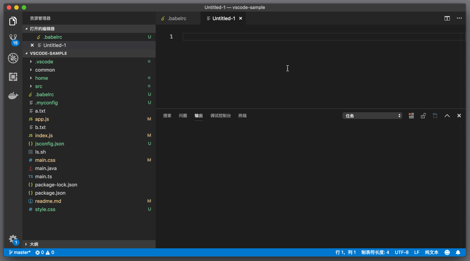
Task: Split the editor with the split icon
Action: coord(447,18)
